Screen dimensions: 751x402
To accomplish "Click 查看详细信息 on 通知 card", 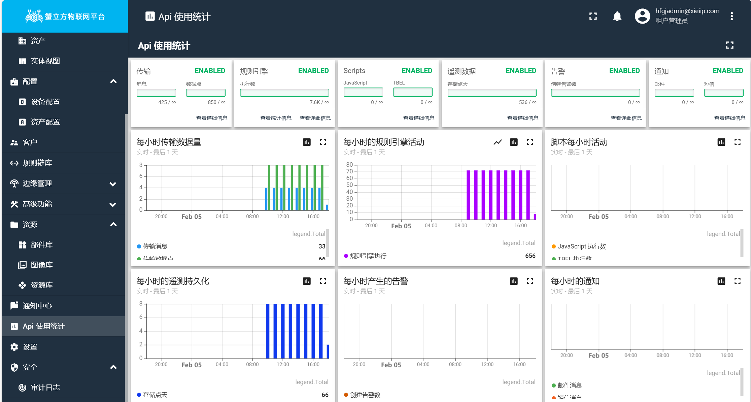I will tap(729, 118).
